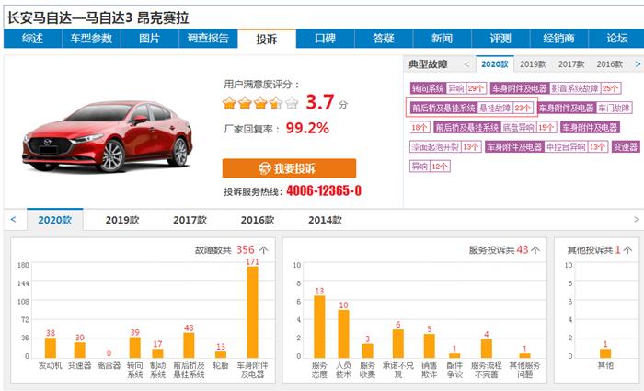Viewport: 644px width, 391px height.
Task: Select the 2020款 year tab above charts
Action: pyautogui.click(x=55, y=220)
